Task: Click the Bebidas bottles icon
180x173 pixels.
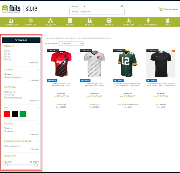Action: [89, 21]
